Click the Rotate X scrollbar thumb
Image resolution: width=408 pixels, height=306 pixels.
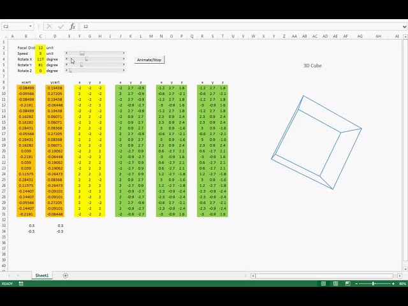click(87, 59)
